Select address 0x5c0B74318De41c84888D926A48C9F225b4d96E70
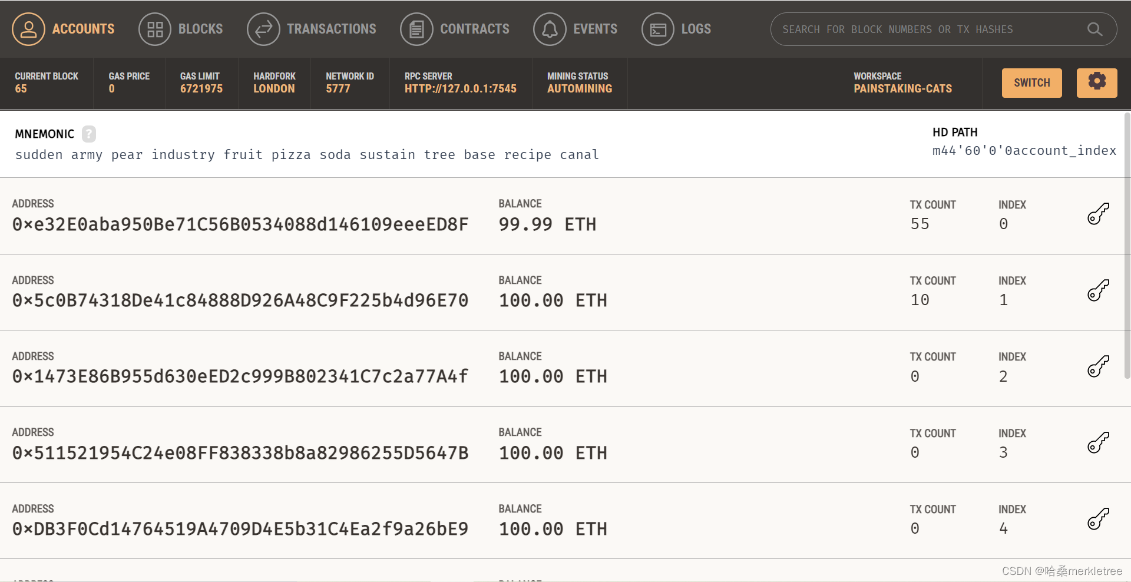 coord(240,300)
